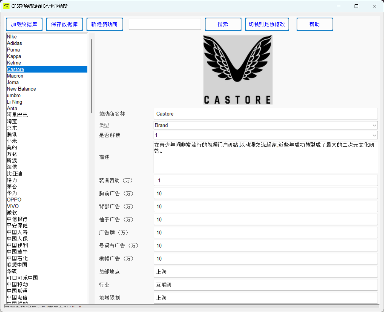Focus the search text box
The image size is (384, 312).
(165, 24)
